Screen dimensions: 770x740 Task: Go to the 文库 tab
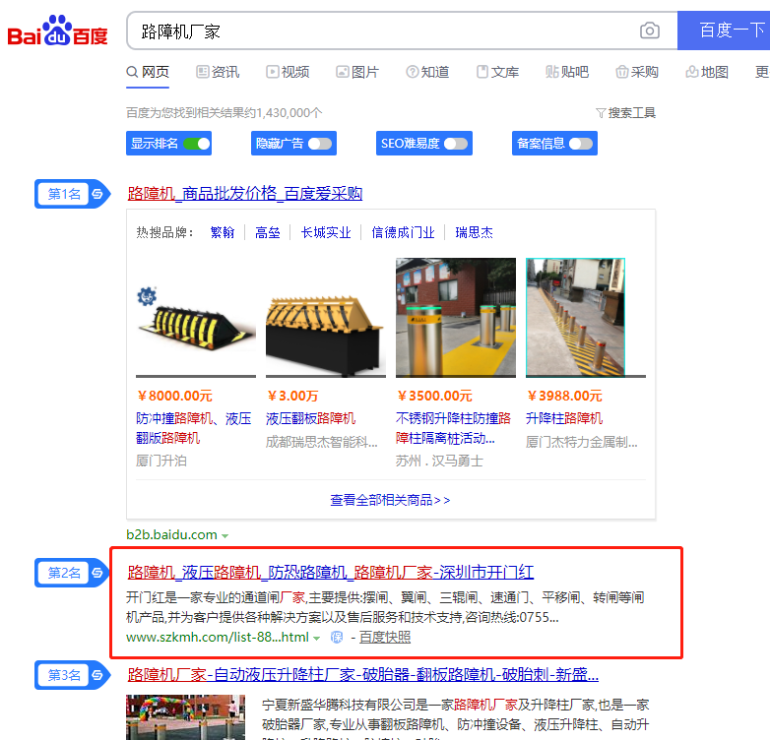coord(497,72)
